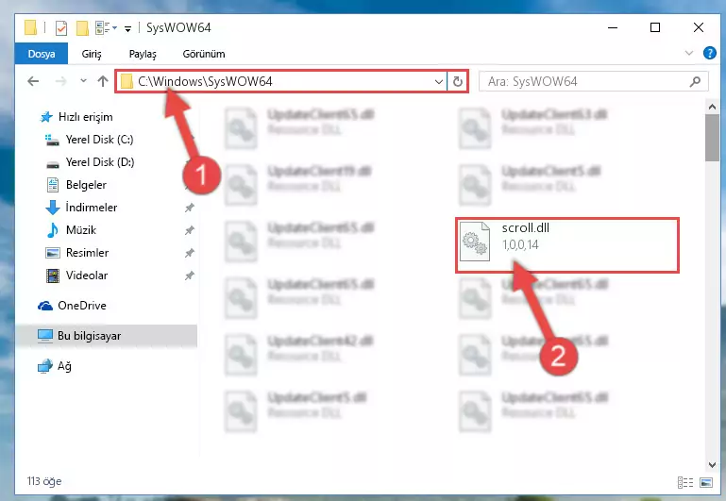
Task: Click the vertical scrollbar thumb
Action: pyautogui.click(x=712, y=138)
